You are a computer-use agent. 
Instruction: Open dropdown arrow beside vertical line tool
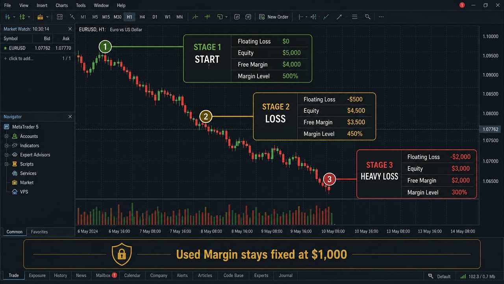307,17
